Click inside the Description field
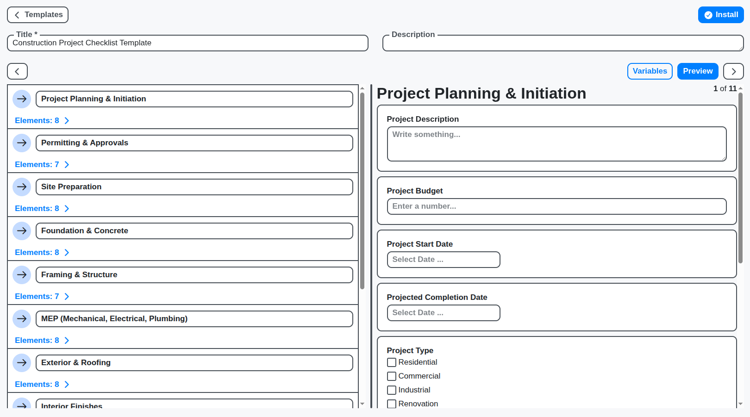750x417 pixels. pos(563,43)
